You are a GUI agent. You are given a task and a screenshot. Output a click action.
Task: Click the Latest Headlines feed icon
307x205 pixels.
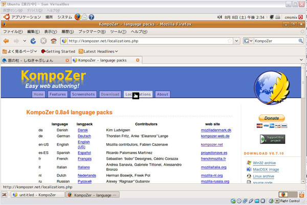tap(81, 52)
